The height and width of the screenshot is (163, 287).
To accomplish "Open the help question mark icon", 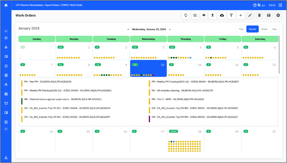I will [x=255, y=5].
